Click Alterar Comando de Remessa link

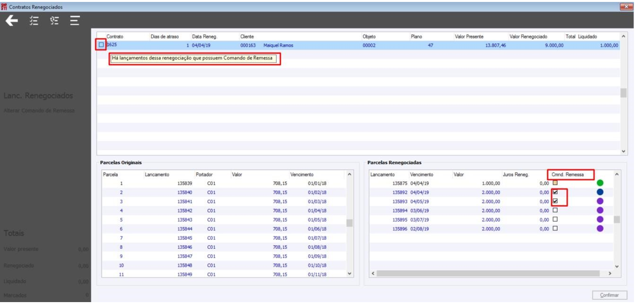[40, 111]
